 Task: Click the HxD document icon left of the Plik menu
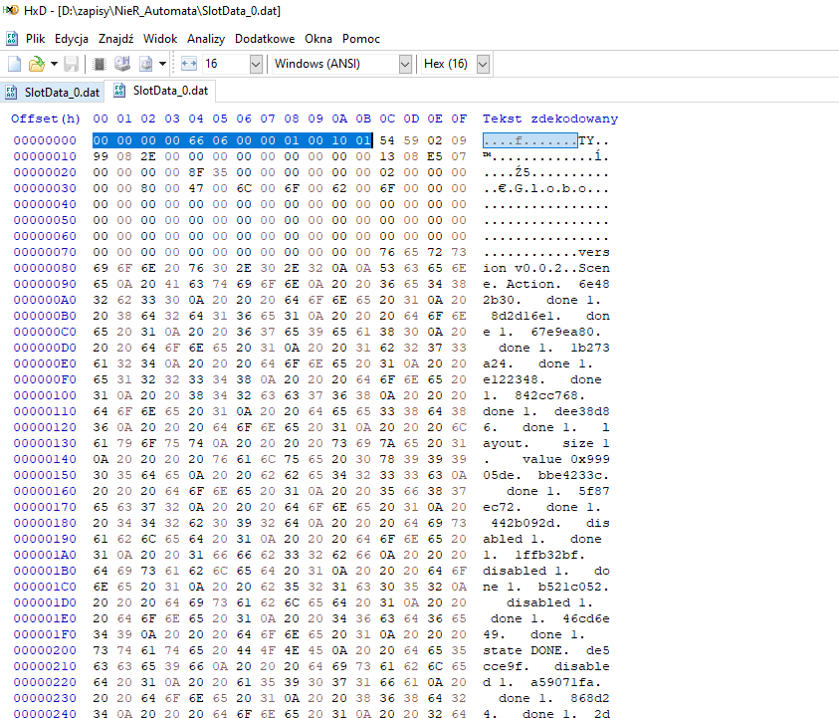point(12,39)
